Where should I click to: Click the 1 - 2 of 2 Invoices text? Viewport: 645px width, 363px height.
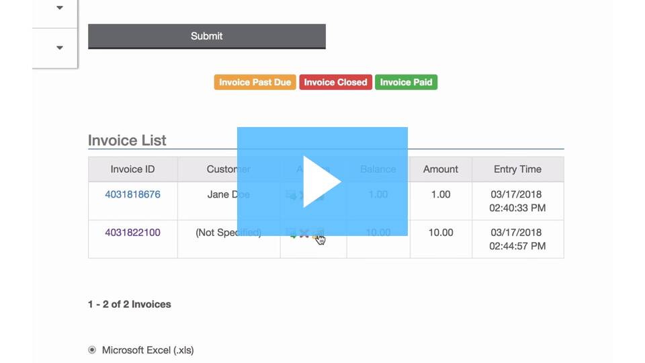click(130, 304)
